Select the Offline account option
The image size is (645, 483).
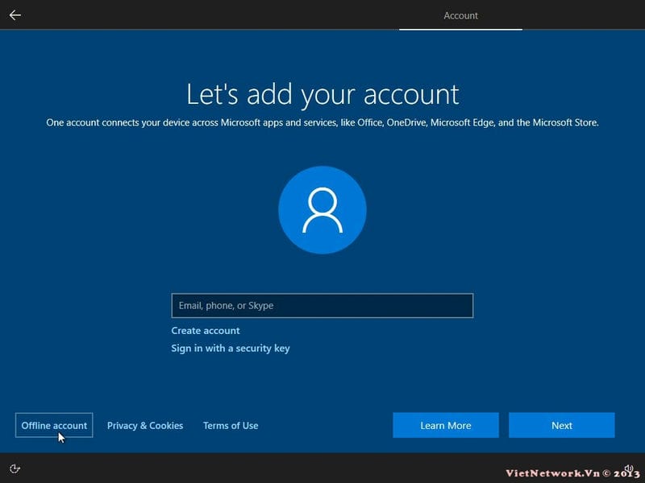coord(54,425)
